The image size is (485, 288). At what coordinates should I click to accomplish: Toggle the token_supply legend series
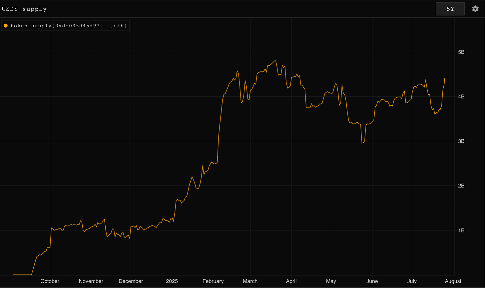coord(65,26)
